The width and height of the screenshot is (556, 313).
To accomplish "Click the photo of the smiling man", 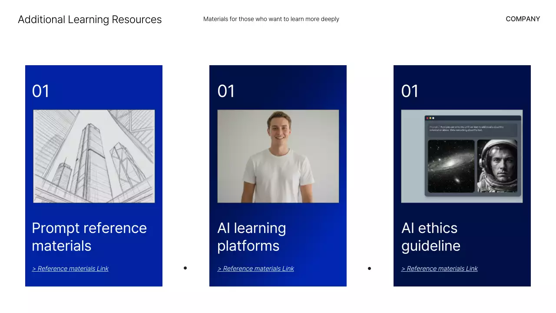I will (x=278, y=156).
